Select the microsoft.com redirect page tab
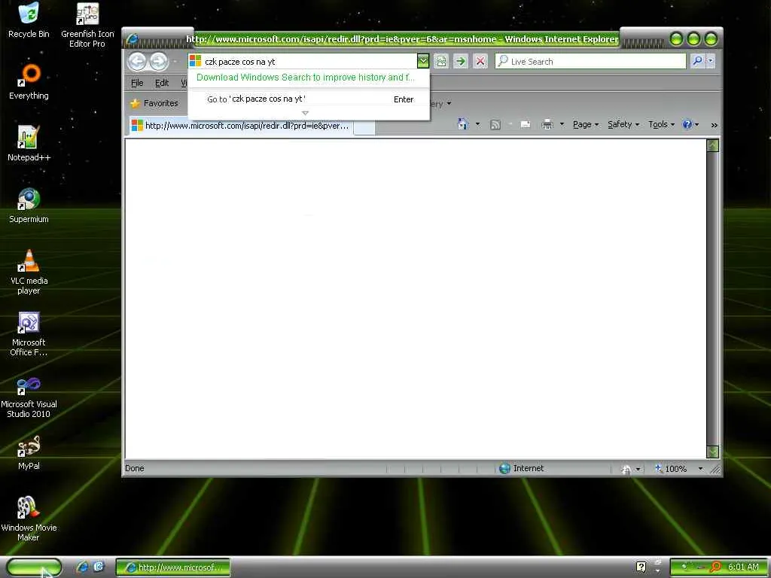 tap(240, 126)
